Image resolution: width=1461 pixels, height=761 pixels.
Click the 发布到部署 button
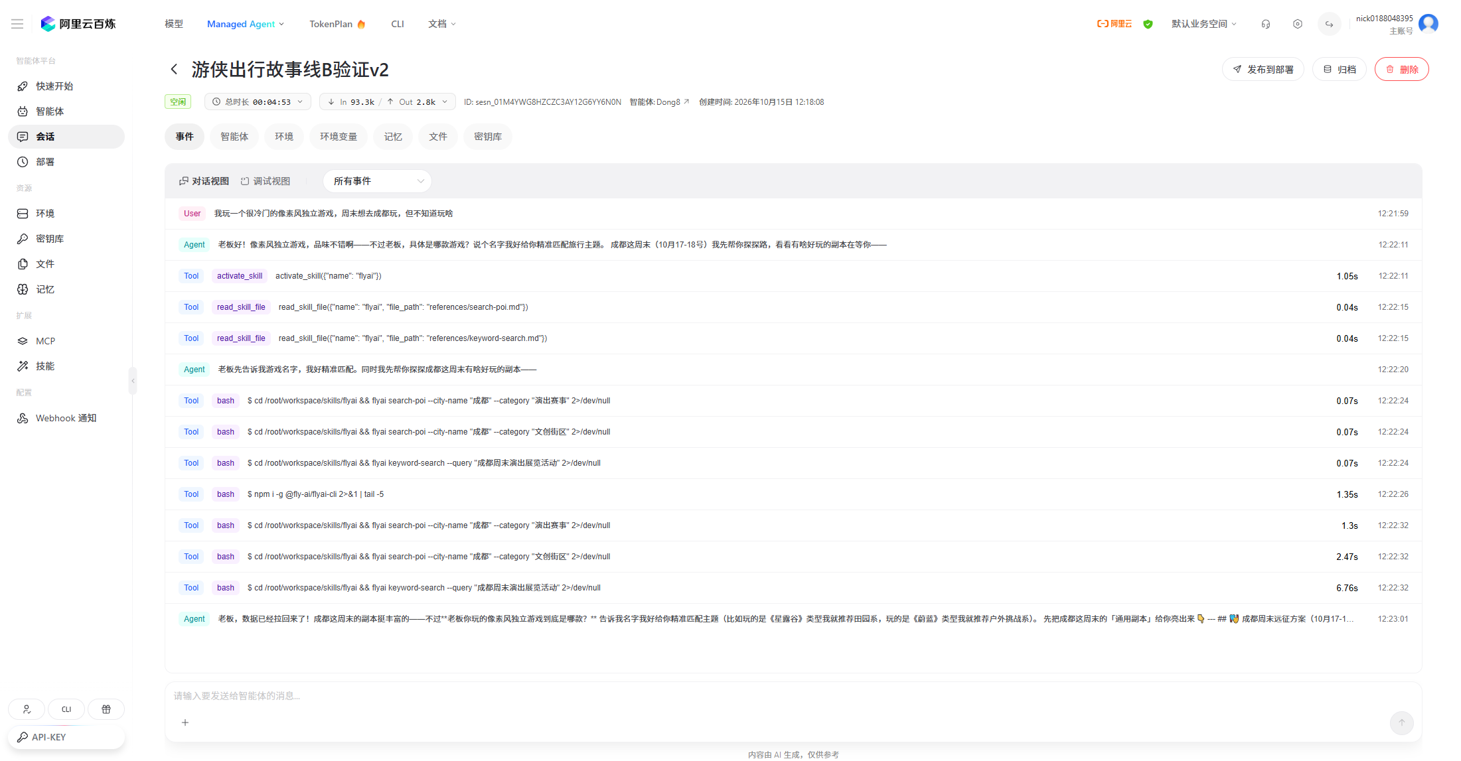click(x=1263, y=69)
